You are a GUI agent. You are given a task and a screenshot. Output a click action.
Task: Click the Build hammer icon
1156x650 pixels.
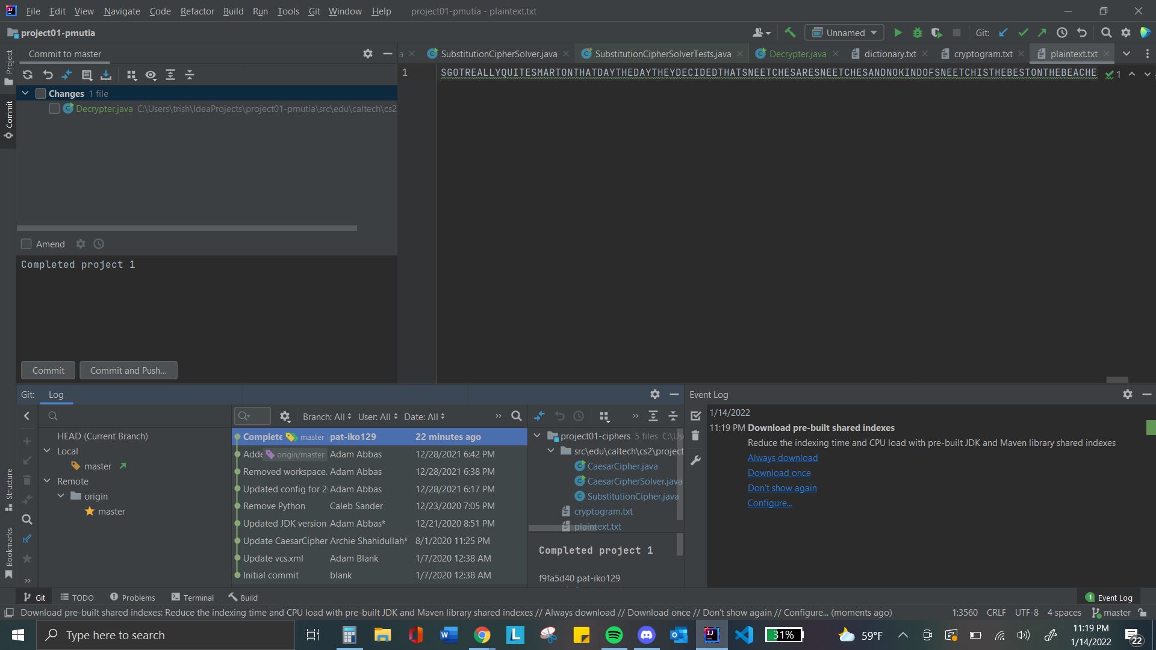pos(790,33)
